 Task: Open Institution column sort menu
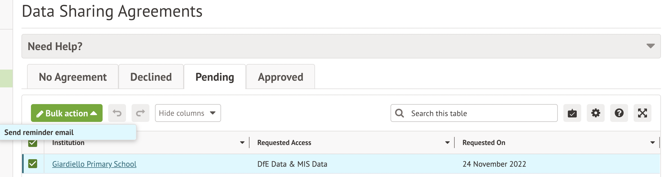(242, 142)
